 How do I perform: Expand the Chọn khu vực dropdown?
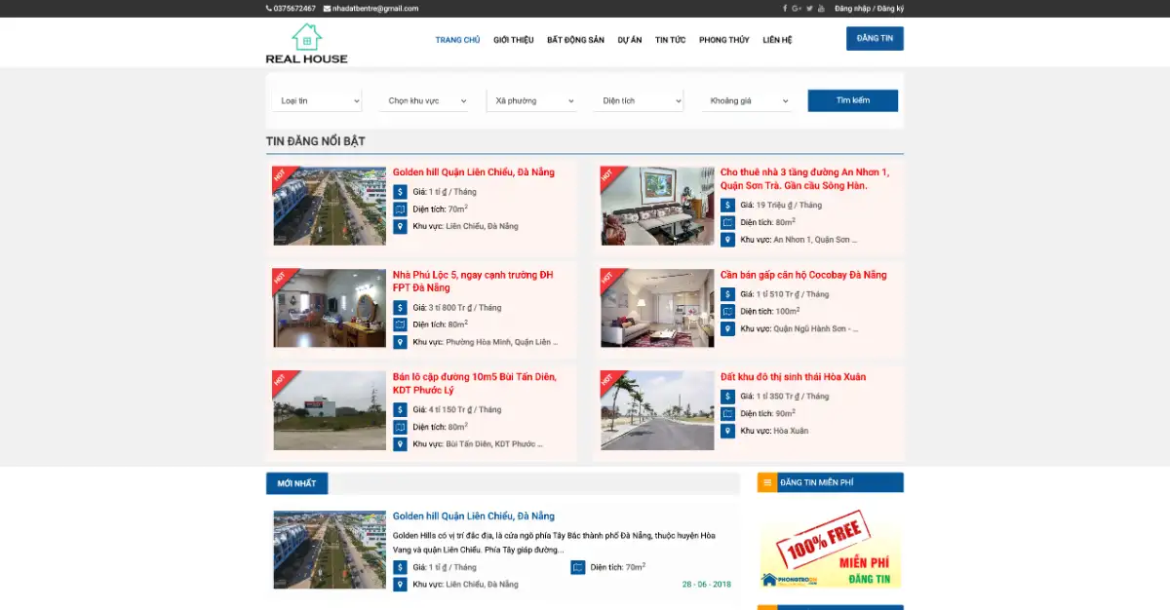(x=424, y=100)
